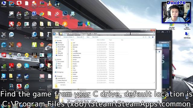Select Music under Libraries
Image resolution: width=193 pixels, height=108 pixels.
59,64
